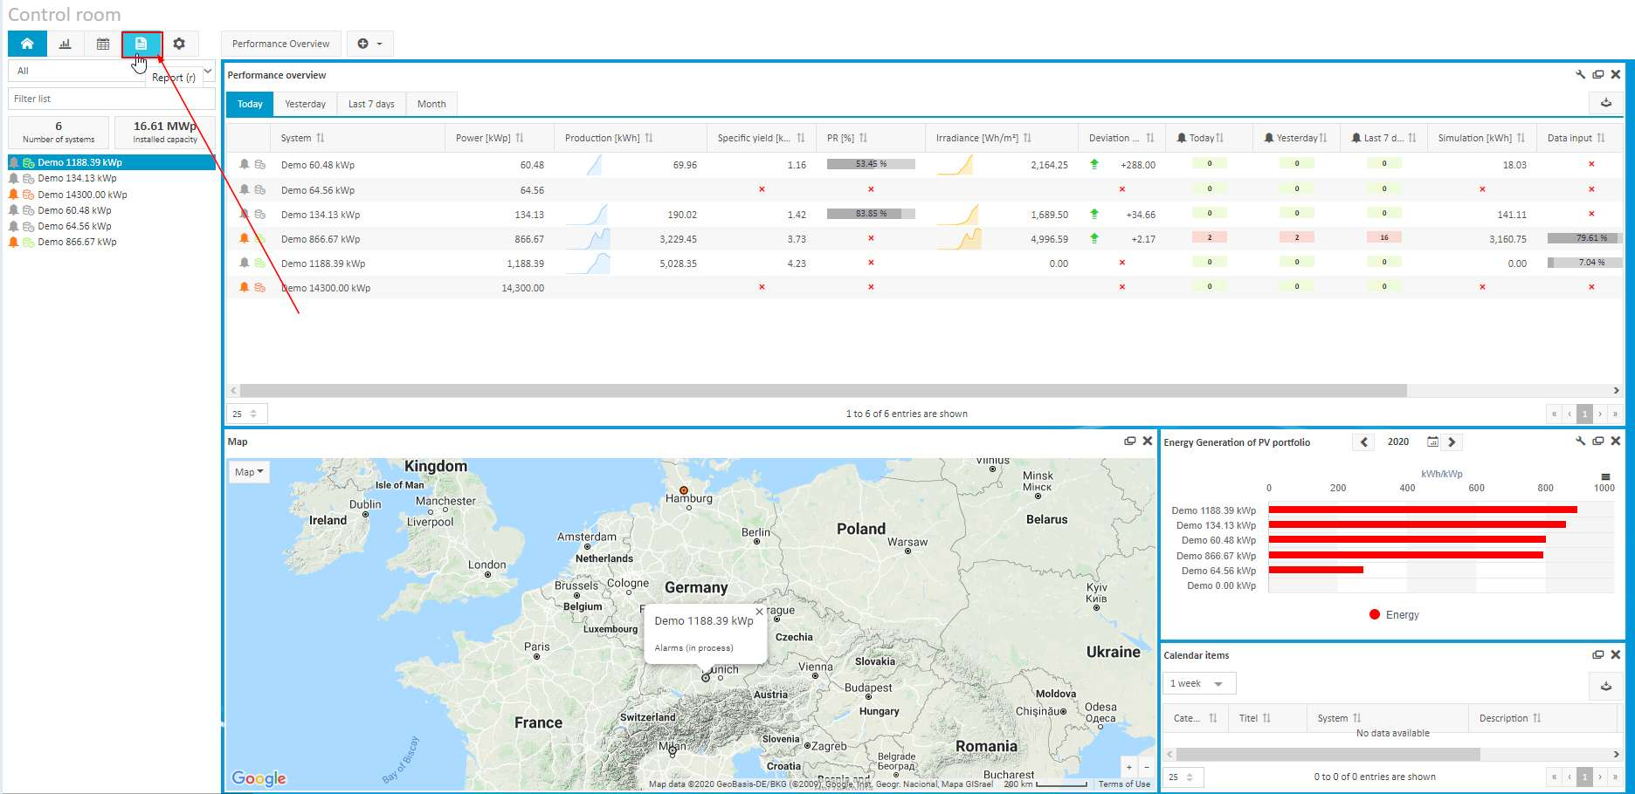Screen dimensions: 1635x794
Task: Open the settings gear icon
Action: (x=179, y=44)
